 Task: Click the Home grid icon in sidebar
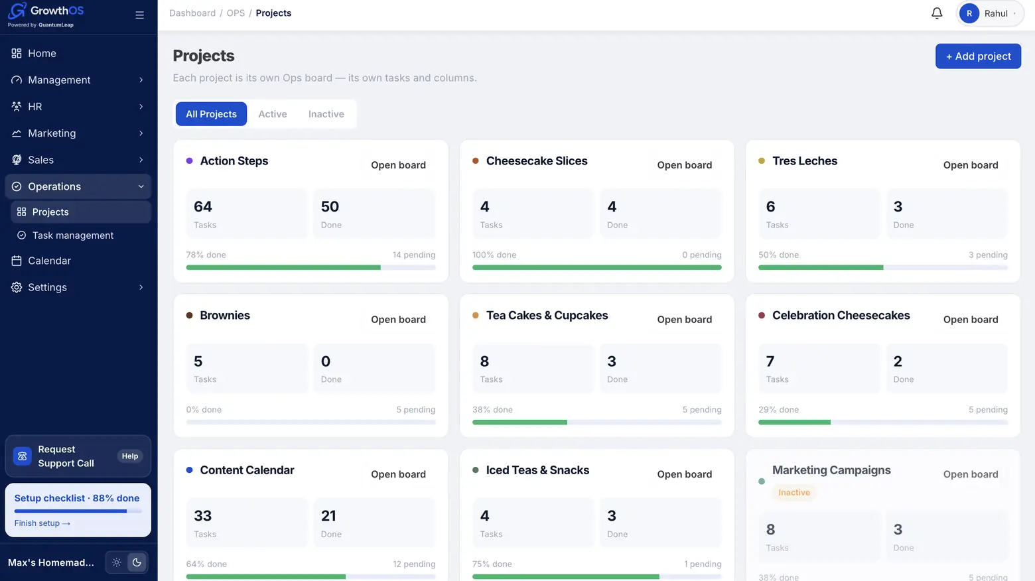pos(17,53)
